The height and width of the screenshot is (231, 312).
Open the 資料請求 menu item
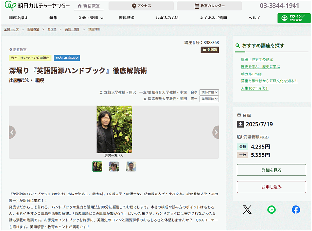pyautogui.click(x=126, y=18)
